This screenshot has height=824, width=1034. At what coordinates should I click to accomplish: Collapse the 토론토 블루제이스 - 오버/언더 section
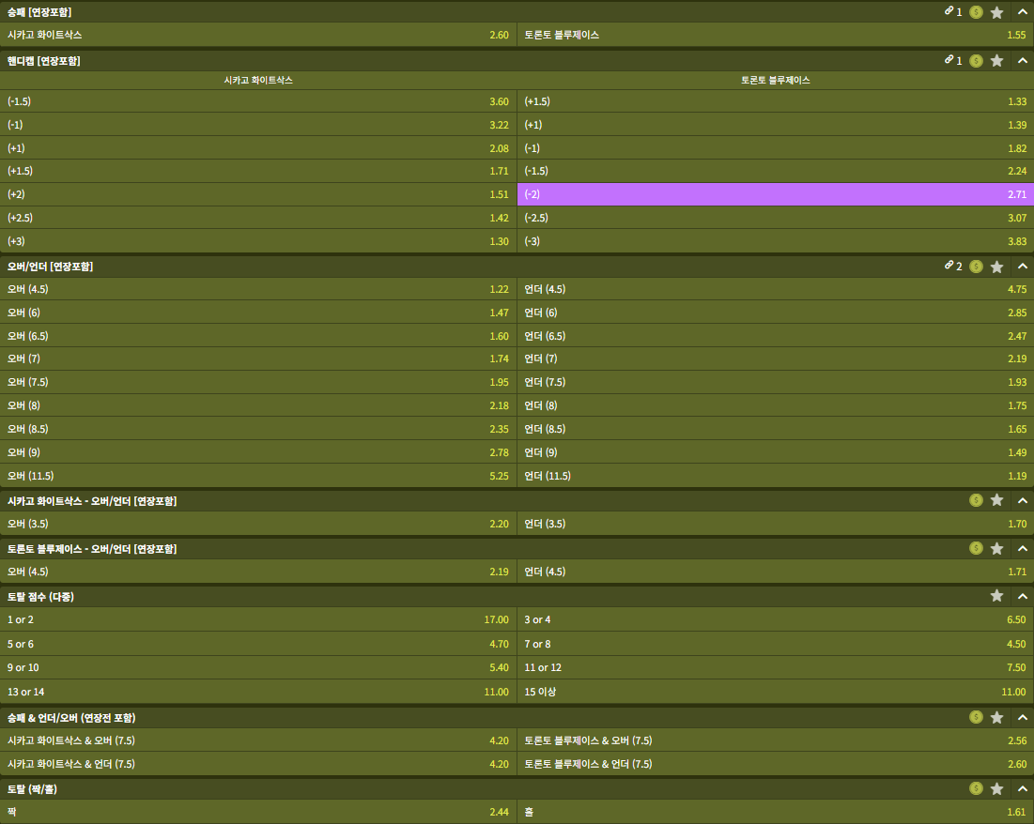click(x=1022, y=548)
